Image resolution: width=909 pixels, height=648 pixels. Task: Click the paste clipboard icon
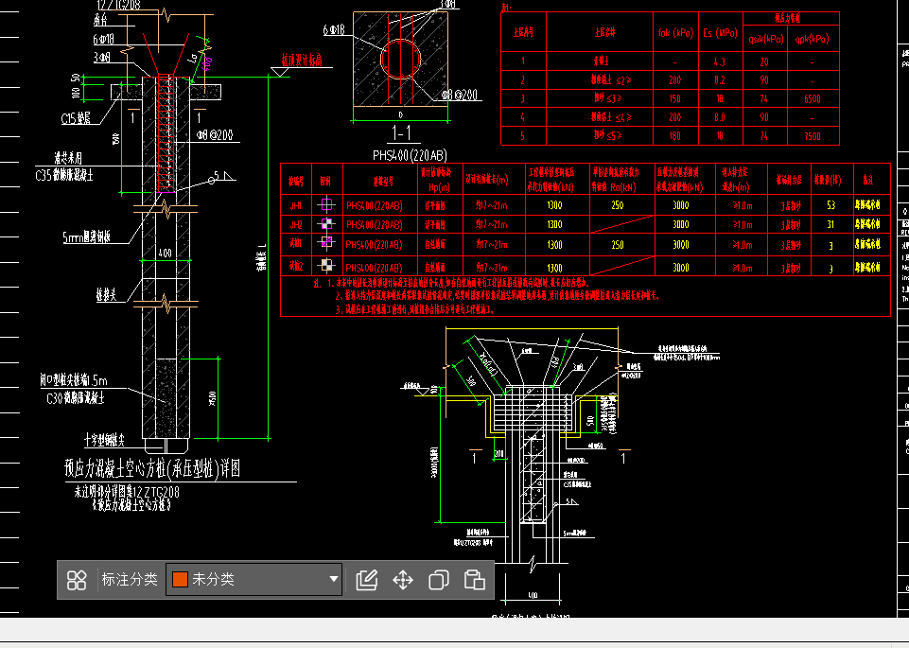pyautogui.click(x=474, y=580)
